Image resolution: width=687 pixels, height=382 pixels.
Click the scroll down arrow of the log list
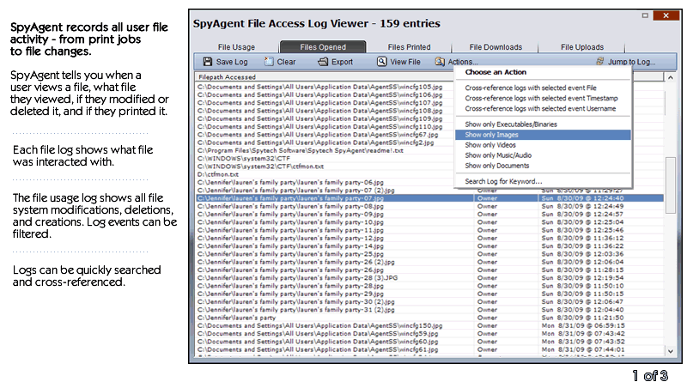(671, 351)
